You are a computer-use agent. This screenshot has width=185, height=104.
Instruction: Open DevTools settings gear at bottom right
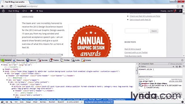(182, 102)
